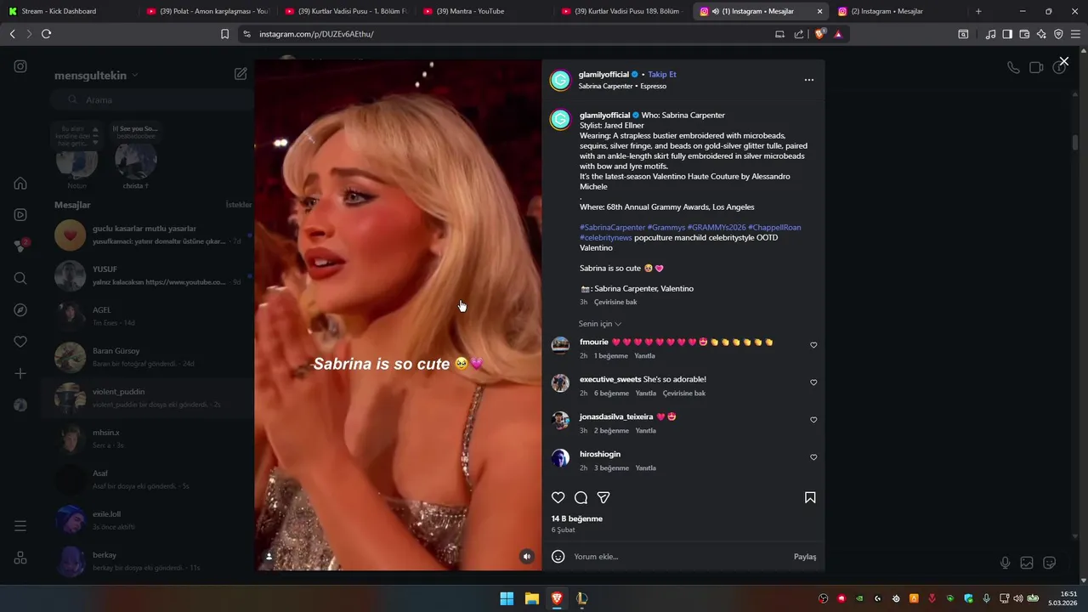1088x612 pixels.
Task: Share post via paper plane icon
Action: tap(603, 497)
